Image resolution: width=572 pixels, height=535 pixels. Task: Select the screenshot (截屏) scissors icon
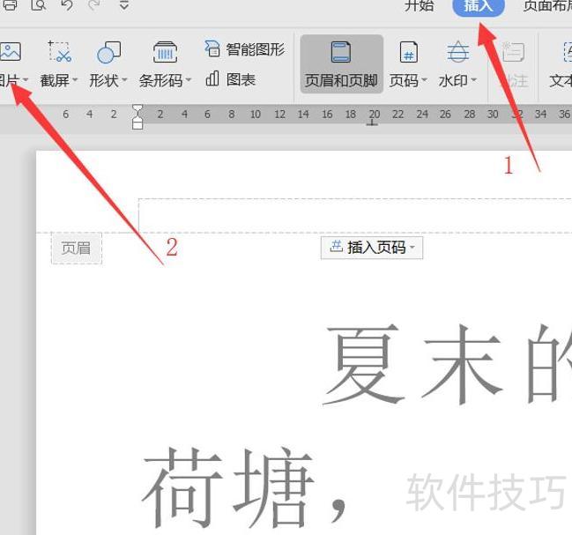pyautogui.click(x=59, y=51)
